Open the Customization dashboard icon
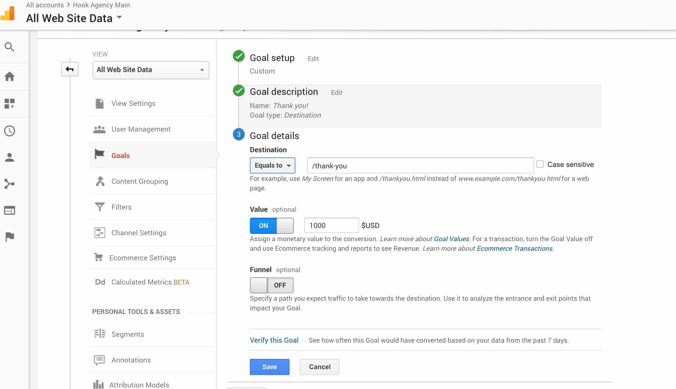The height and width of the screenshot is (389, 676). [10, 104]
